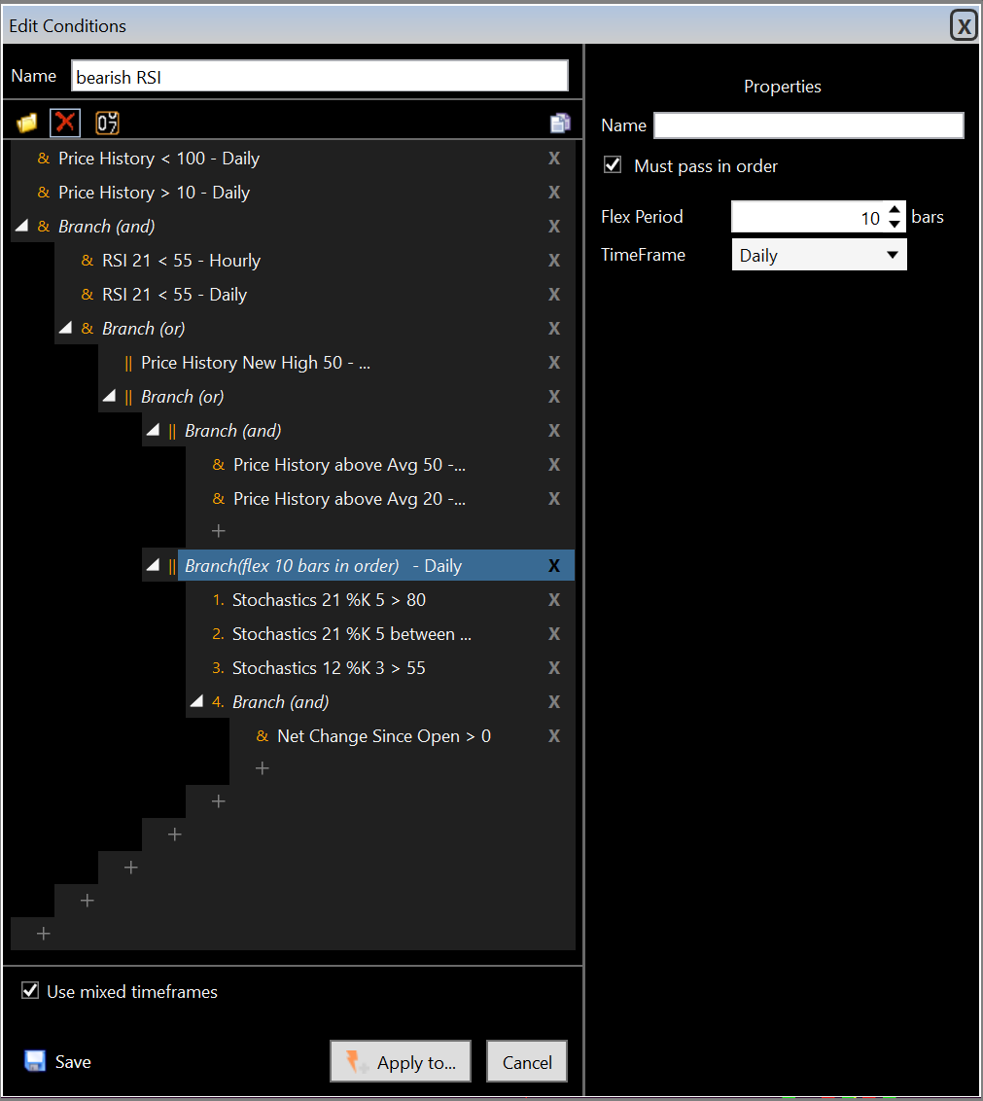Viewport: 983px width, 1101px height.
Task: Click the red X delete icon in the toolbar
Action: 65,123
